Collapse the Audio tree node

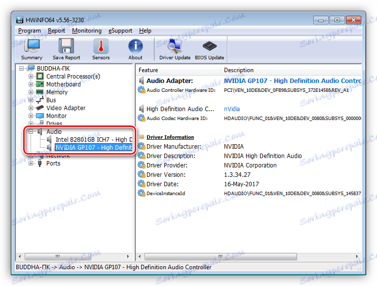click(31, 132)
